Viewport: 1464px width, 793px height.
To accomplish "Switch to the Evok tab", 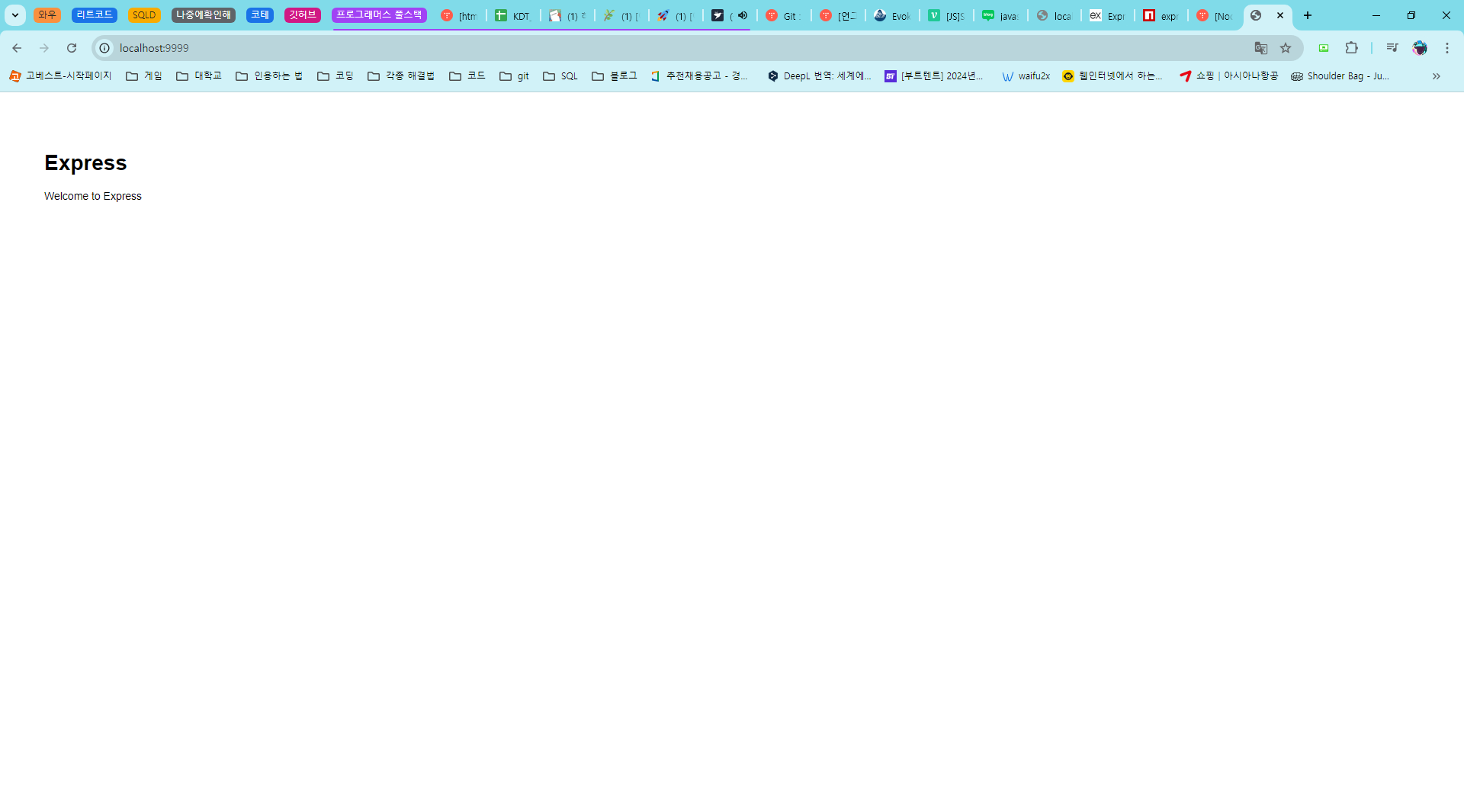I will (892, 16).
